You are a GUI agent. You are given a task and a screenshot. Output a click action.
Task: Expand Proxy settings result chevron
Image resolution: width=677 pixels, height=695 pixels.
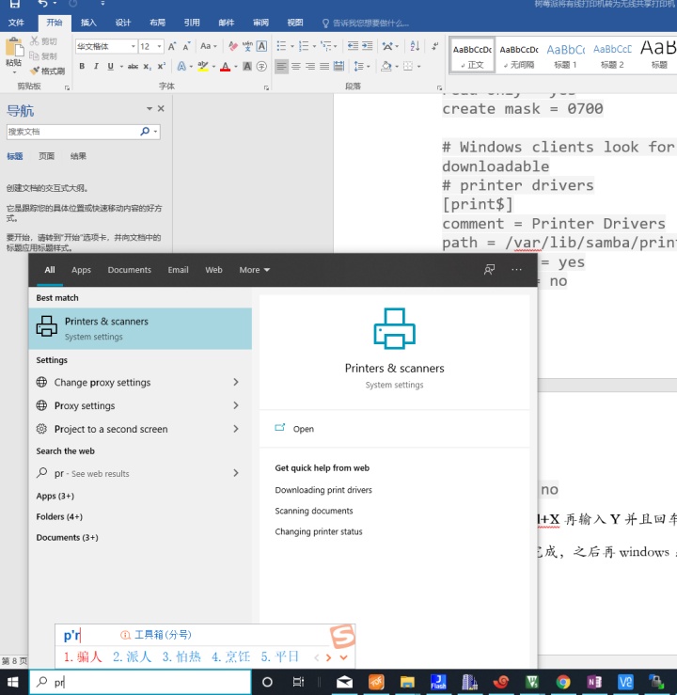point(236,405)
